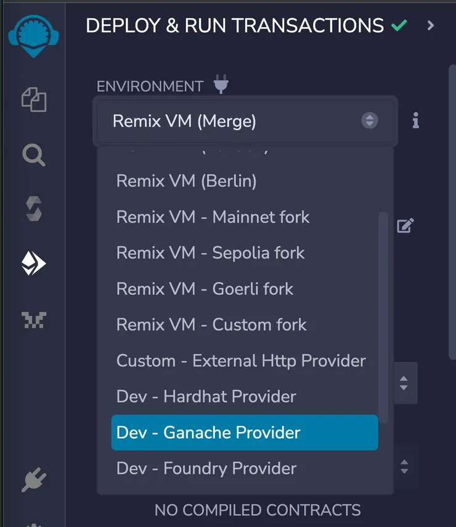Click the upper partially hidden dropdown arrows
Viewport: 456px width, 527px height.
404,383
